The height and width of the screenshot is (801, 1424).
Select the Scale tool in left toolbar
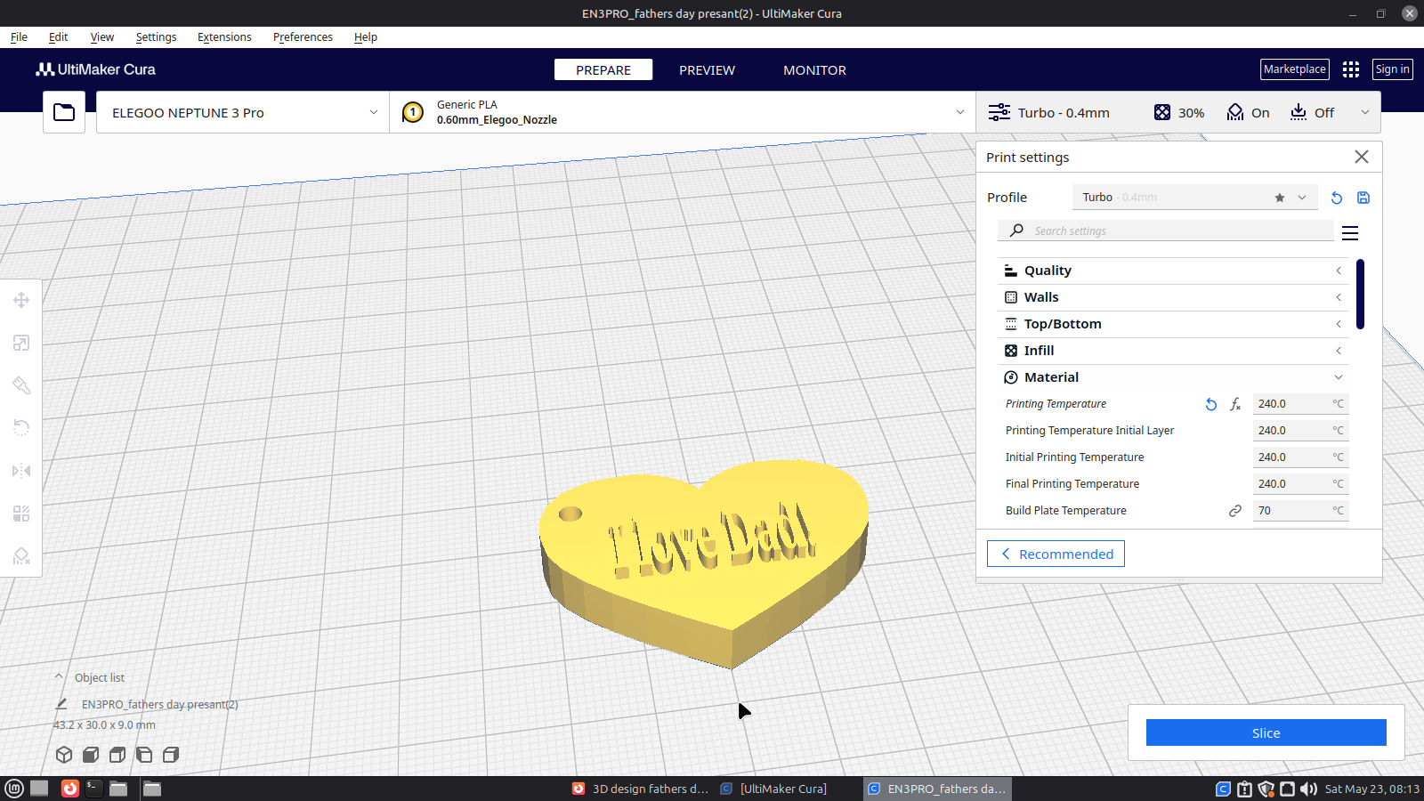point(21,343)
